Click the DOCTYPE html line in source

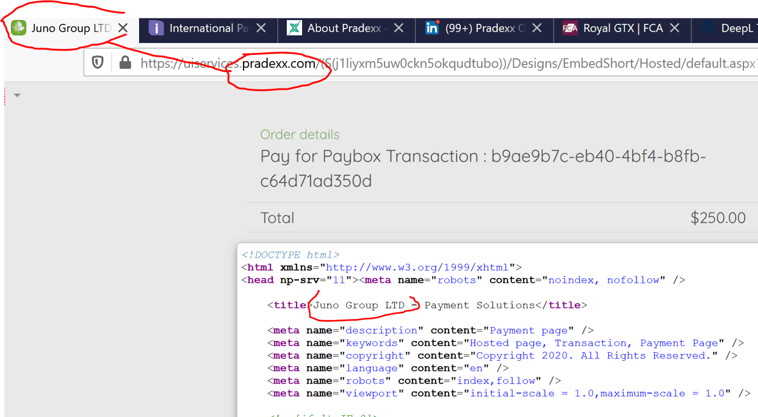[291, 255]
